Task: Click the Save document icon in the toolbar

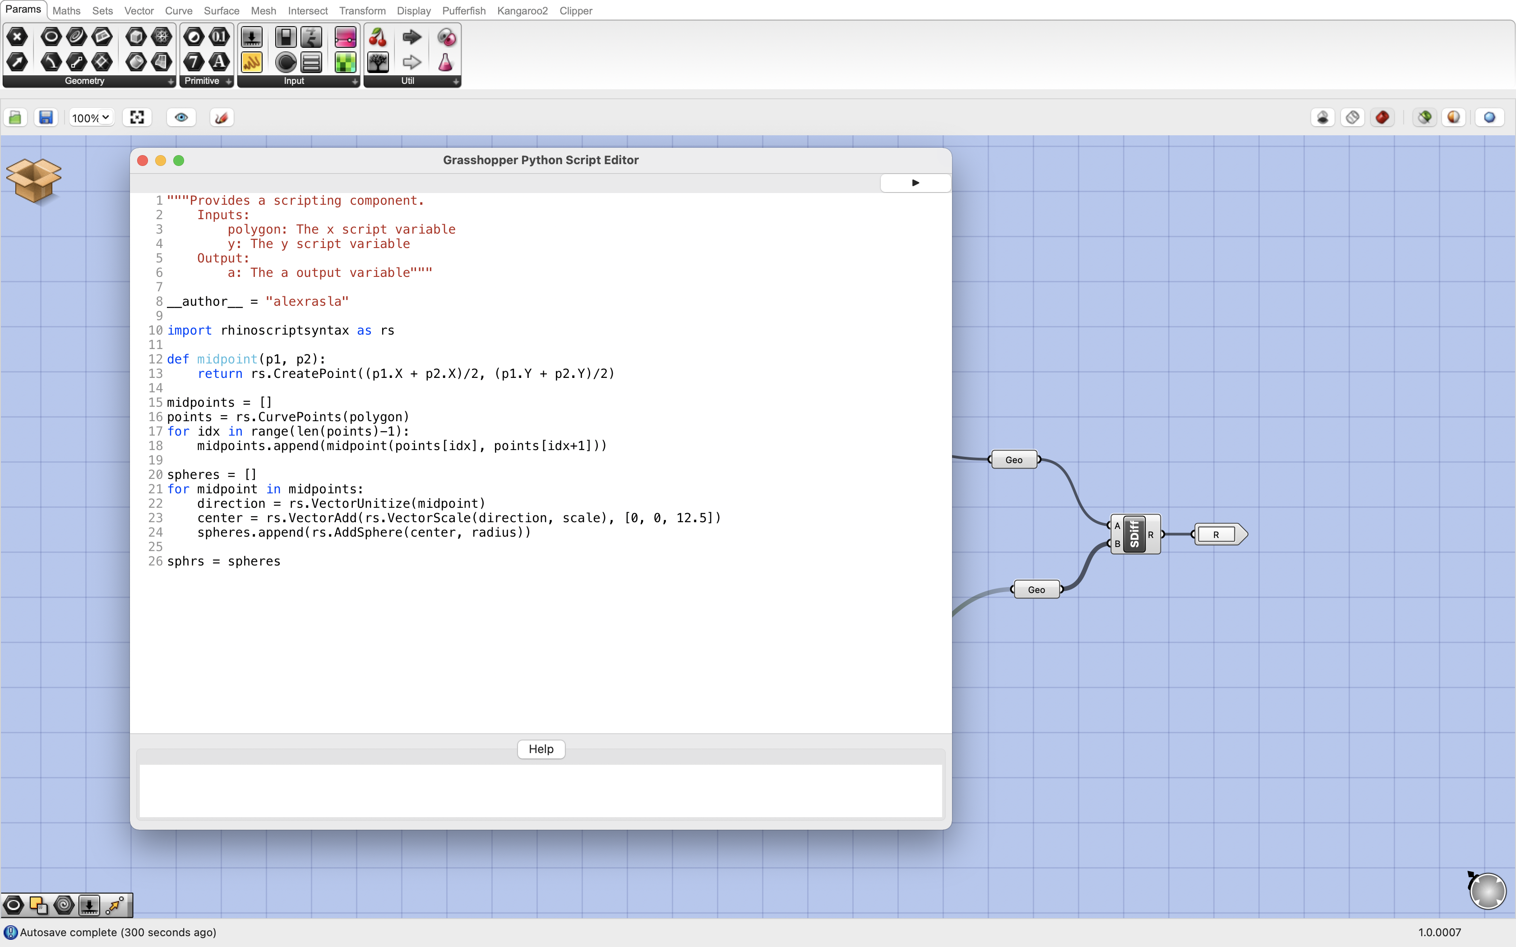Action: (x=45, y=117)
